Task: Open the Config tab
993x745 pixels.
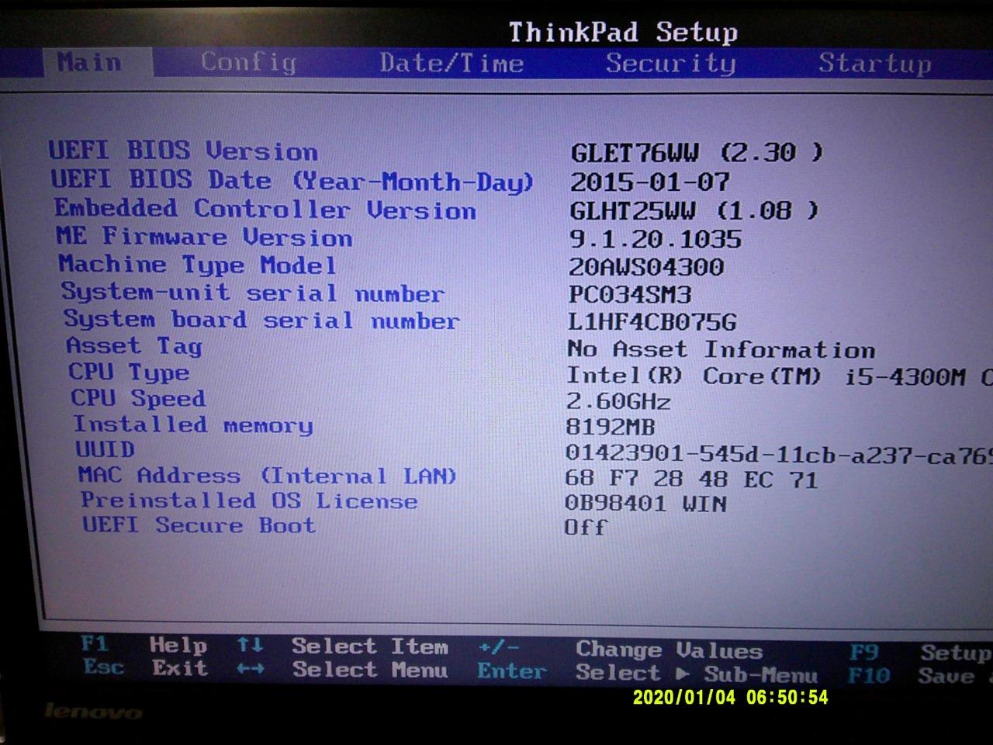Action: pyautogui.click(x=248, y=62)
